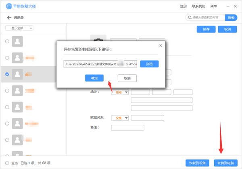Click 浏览 to browse for folder
The height and width of the screenshot is (169, 242).
(149, 64)
